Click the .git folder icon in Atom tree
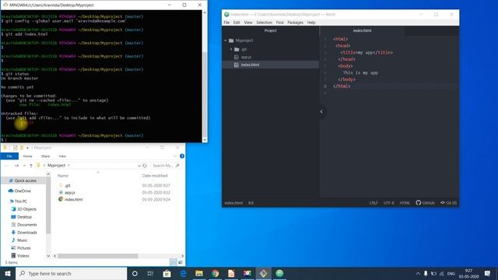This screenshot has height=280, width=498. pos(237,49)
